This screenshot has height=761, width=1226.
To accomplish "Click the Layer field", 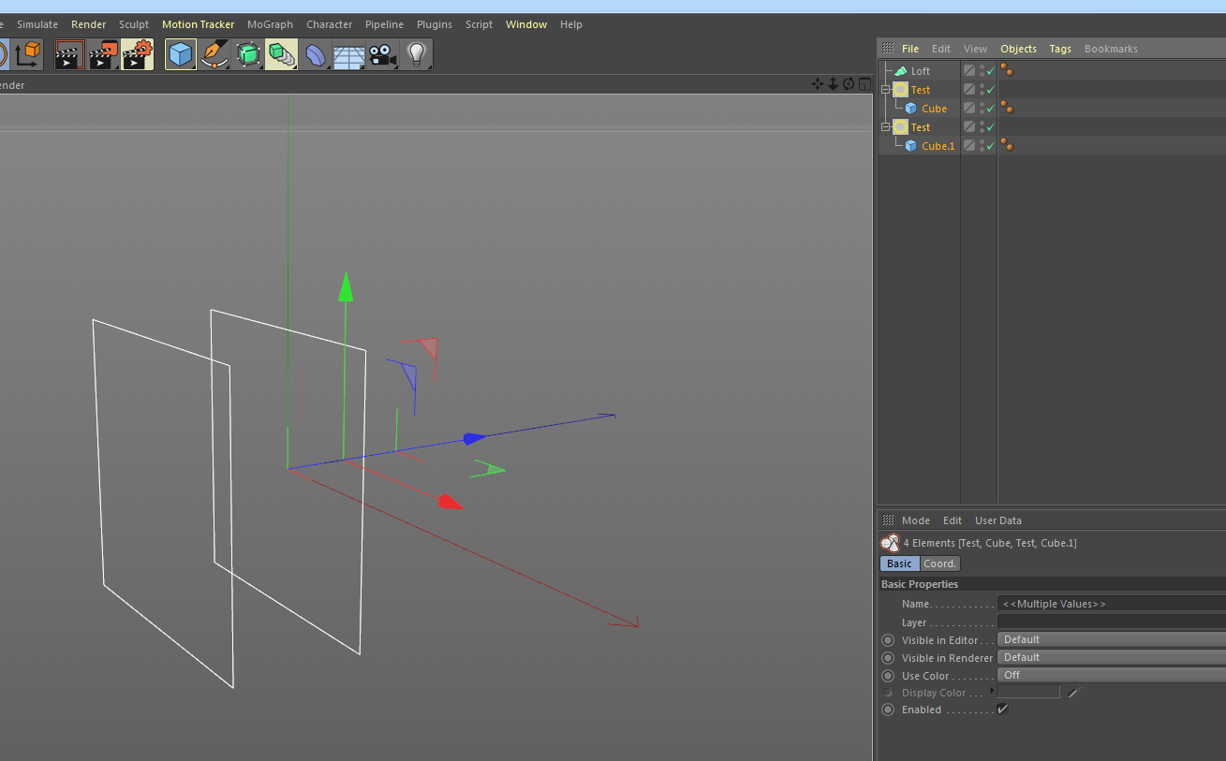I will [x=1112, y=622].
